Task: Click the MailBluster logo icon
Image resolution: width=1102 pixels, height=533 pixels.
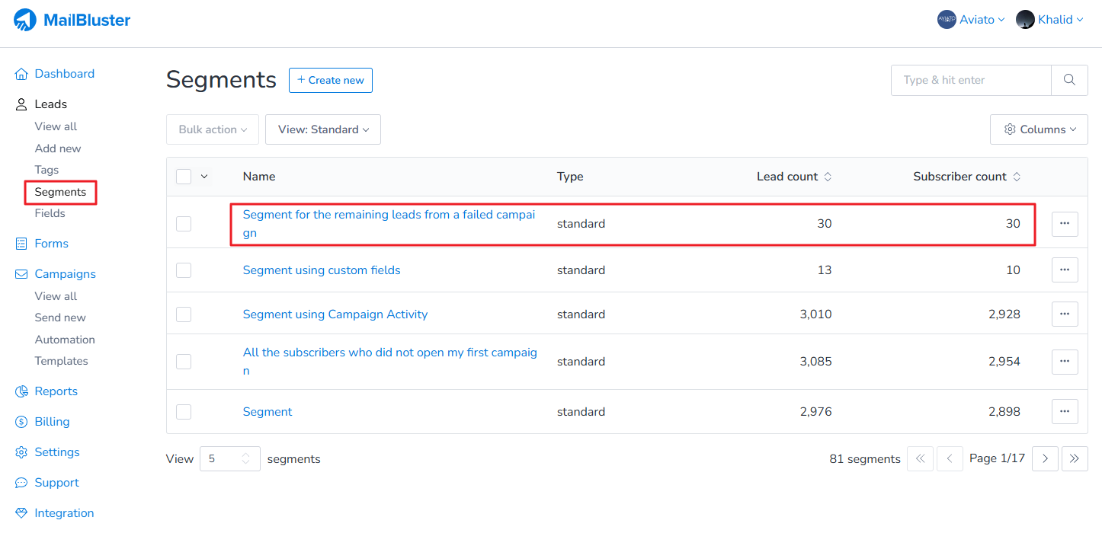Action: tap(25, 21)
